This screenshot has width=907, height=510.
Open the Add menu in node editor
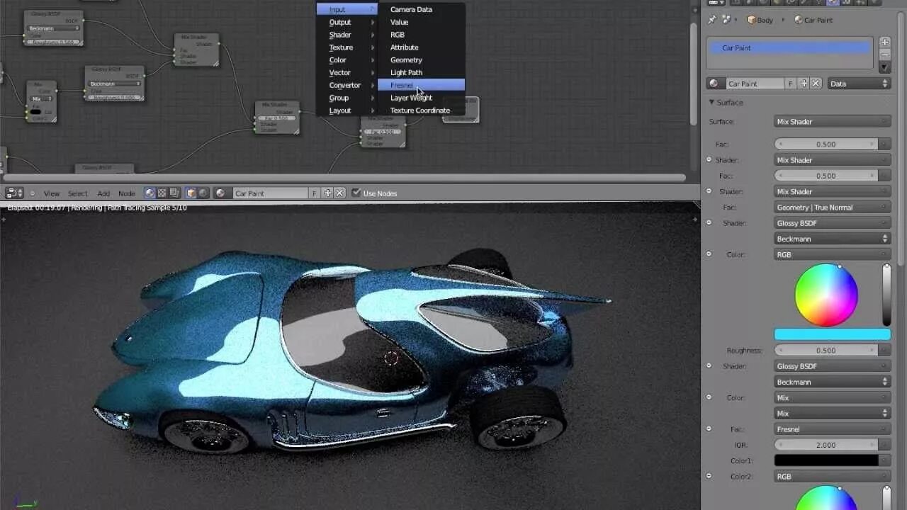[x=103, y=193]
